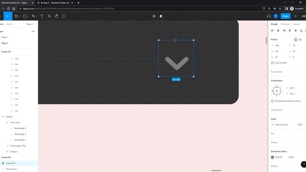
Task: Click the selection color opacity 100% field
Action: [x=291, y=157]
